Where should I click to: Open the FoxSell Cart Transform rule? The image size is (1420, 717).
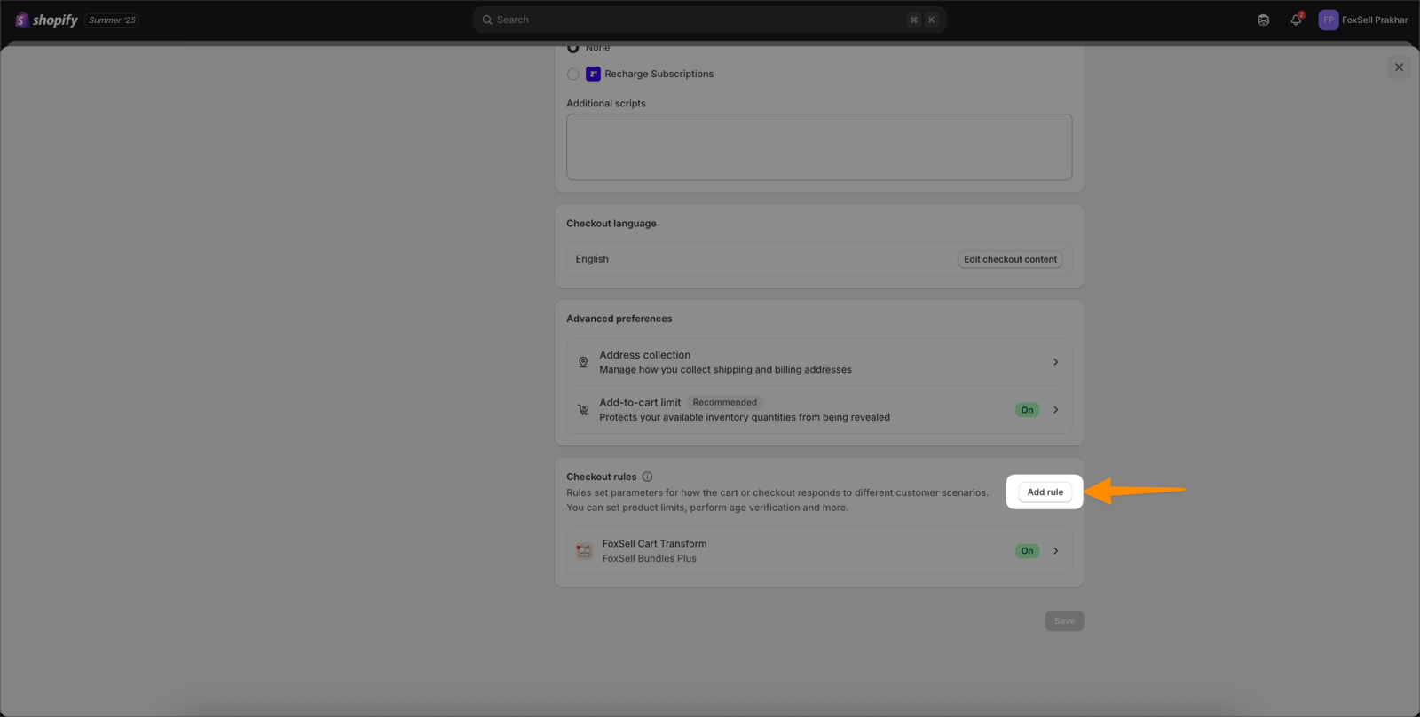click(x=819, y=551)
